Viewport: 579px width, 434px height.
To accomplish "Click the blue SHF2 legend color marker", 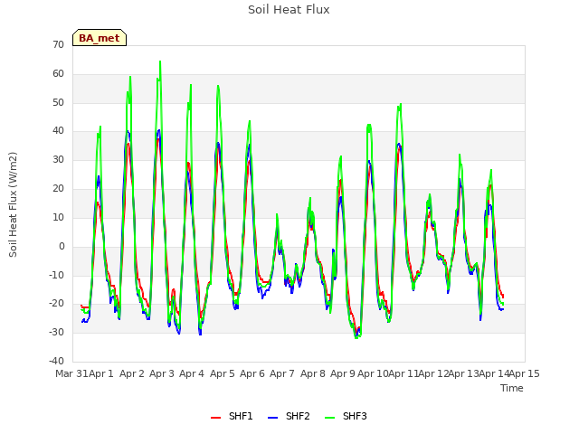I will [x=272, y=418].
